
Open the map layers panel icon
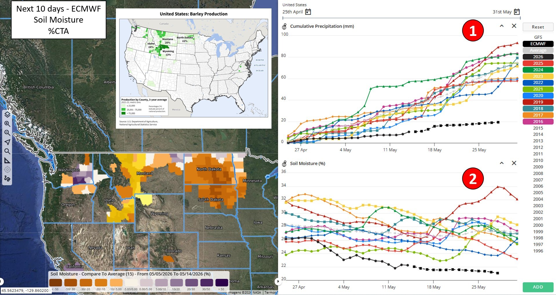pos(7,114)
